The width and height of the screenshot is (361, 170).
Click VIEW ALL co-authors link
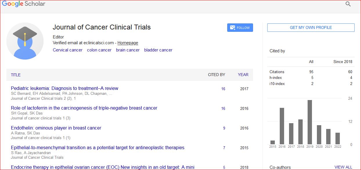(343, 167)
